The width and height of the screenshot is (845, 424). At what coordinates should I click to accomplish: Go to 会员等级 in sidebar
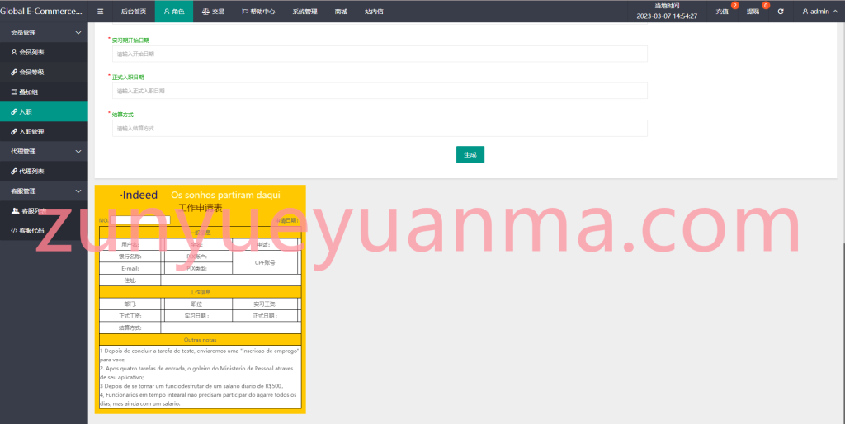[44, 73]
